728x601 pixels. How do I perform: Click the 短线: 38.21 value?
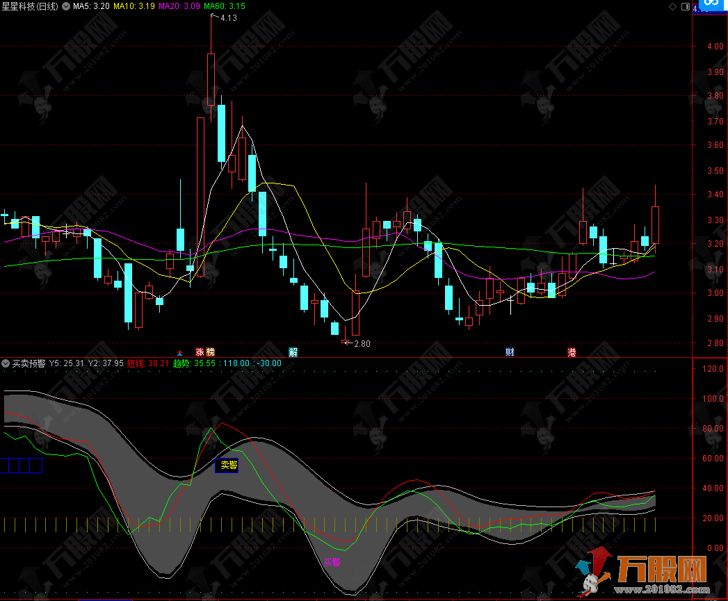pyautogui.click(x=148, y=363)
